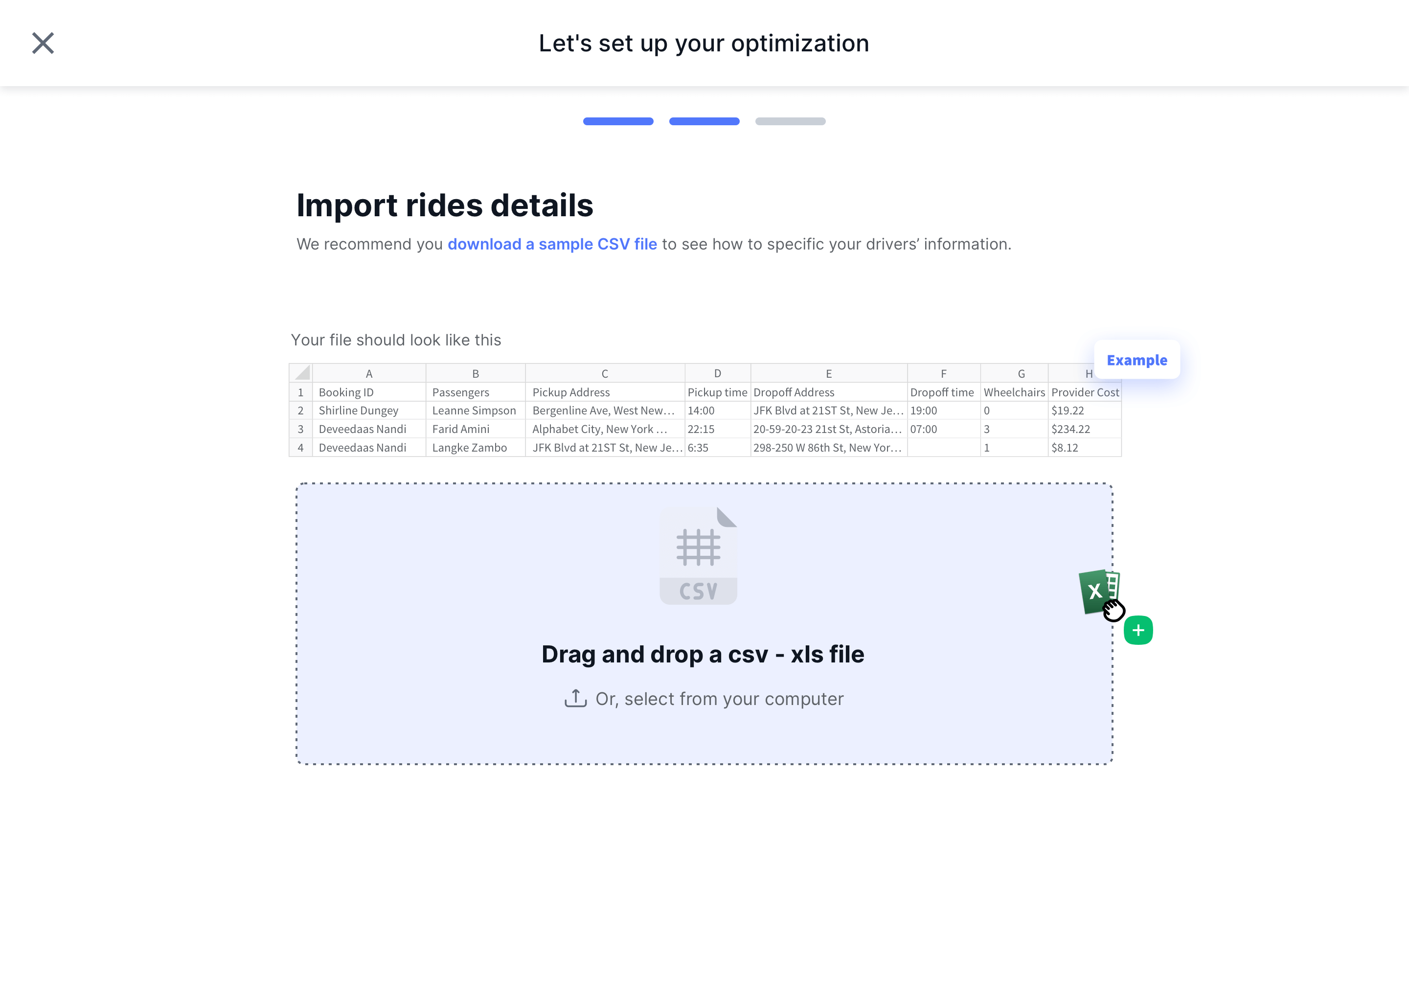The width and height of the screenshot is (1409, 1002).
Task: Click the select-all corner of spreadsheet
Action: (x=301, y=373)
